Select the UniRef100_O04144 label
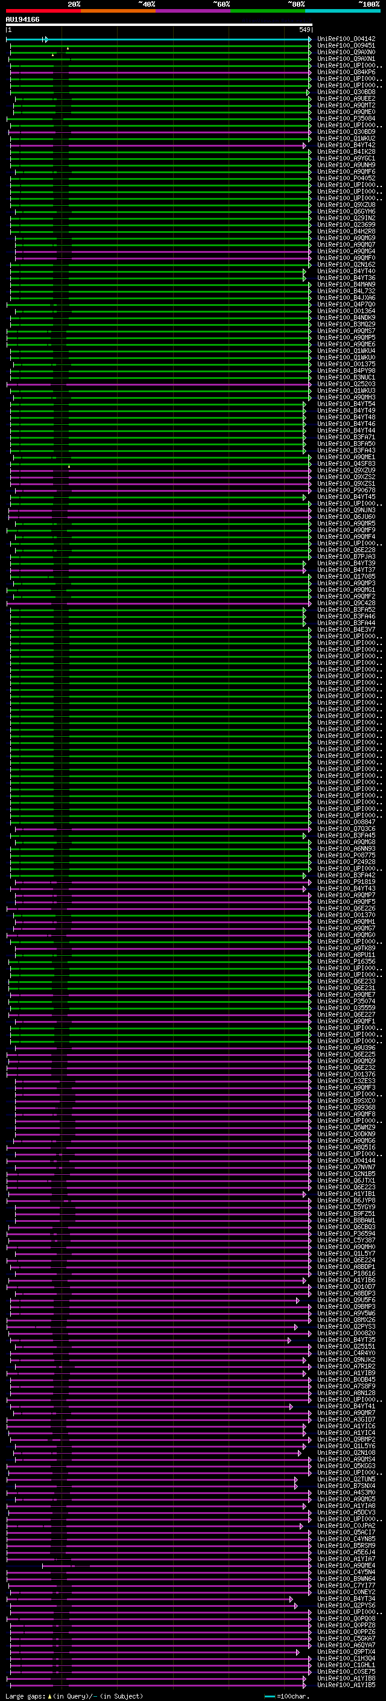Viewport: 386px width, 1701px height. tap(346, 1160)
